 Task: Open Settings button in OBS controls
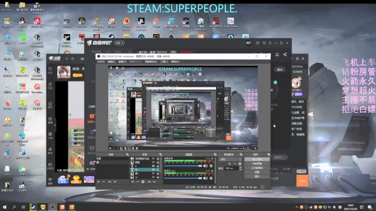(257, 172)
